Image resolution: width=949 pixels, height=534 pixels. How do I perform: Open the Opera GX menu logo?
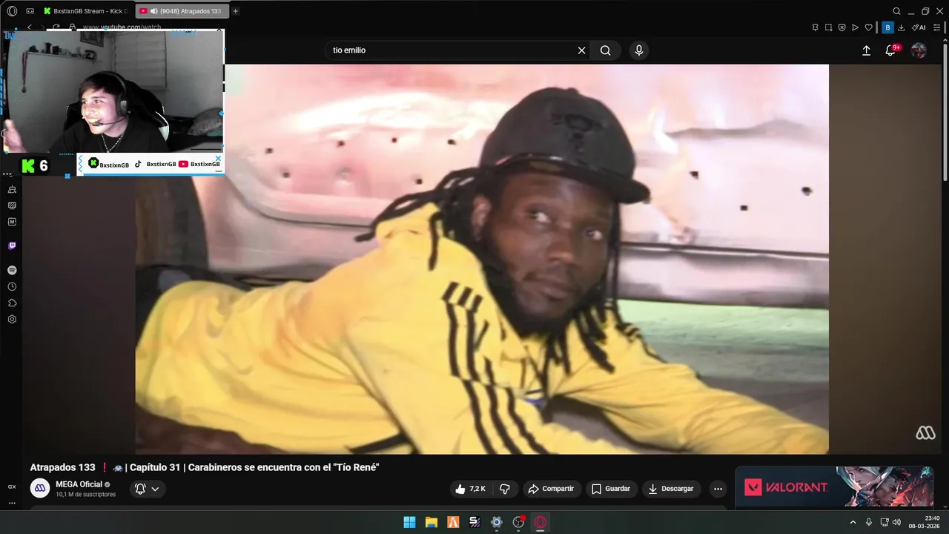pos(12,11)
